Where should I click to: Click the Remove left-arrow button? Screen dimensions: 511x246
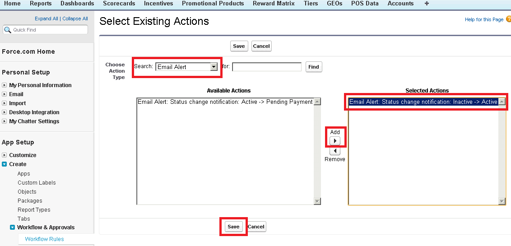[335, 151]
